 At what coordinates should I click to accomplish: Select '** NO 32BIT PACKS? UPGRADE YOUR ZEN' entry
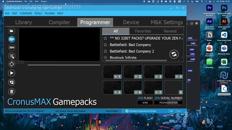(145, 38)
